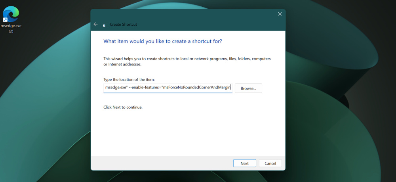Viewport: 396px width, 182px height.
Task: Cancel the Create Shortcut wizard
Action: (x=270, y=163)
